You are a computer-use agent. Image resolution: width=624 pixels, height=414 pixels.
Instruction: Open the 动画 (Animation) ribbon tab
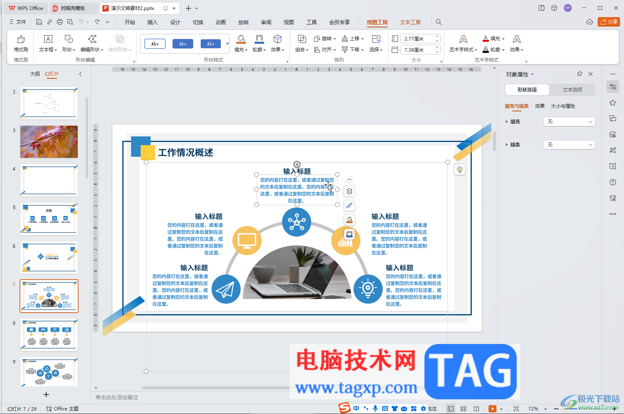[x=221, y=22]
